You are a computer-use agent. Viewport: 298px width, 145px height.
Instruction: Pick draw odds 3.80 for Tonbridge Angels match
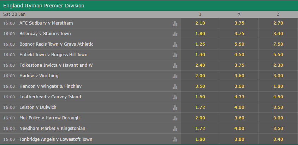pyautogui.click(x=239, y=139)
